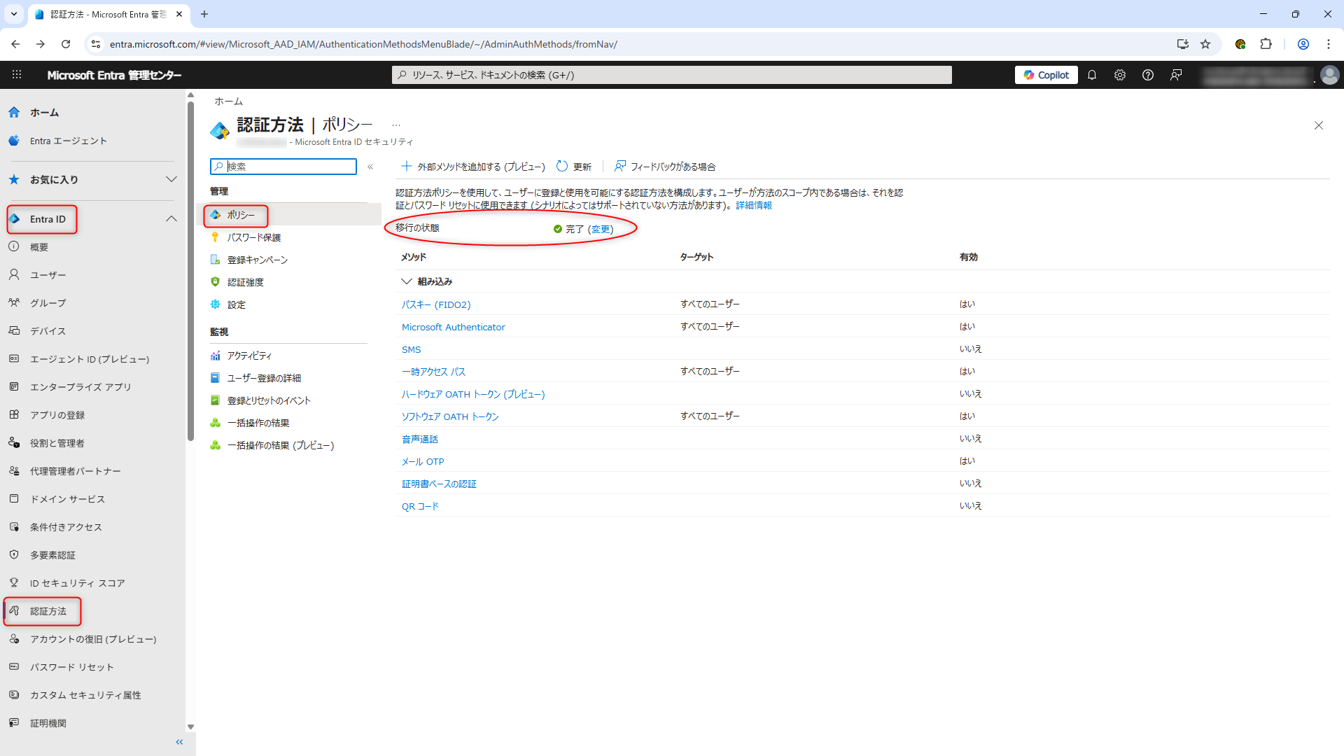Open Microsoft Authenticator method link
This screenshot has height=756, width=1344.
[453, 327]
